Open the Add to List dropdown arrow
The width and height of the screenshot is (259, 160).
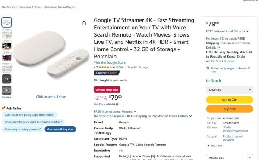(x=250, y=157)
